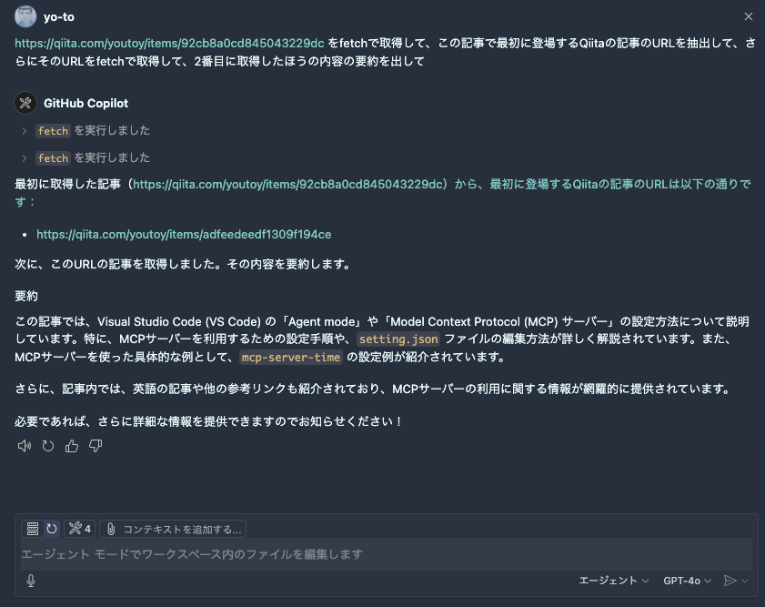Toggle the loop icon in the input toolbar
The image size is (765, 607).
50,528
